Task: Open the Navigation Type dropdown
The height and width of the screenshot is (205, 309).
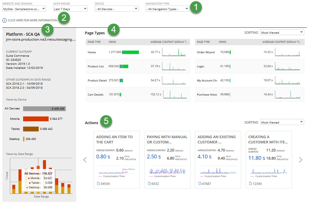Action: point(167,9)
